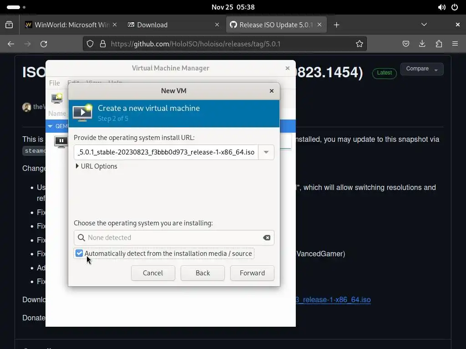Save page to Pocket icon
466x349 pixels.
coord(405,44)
